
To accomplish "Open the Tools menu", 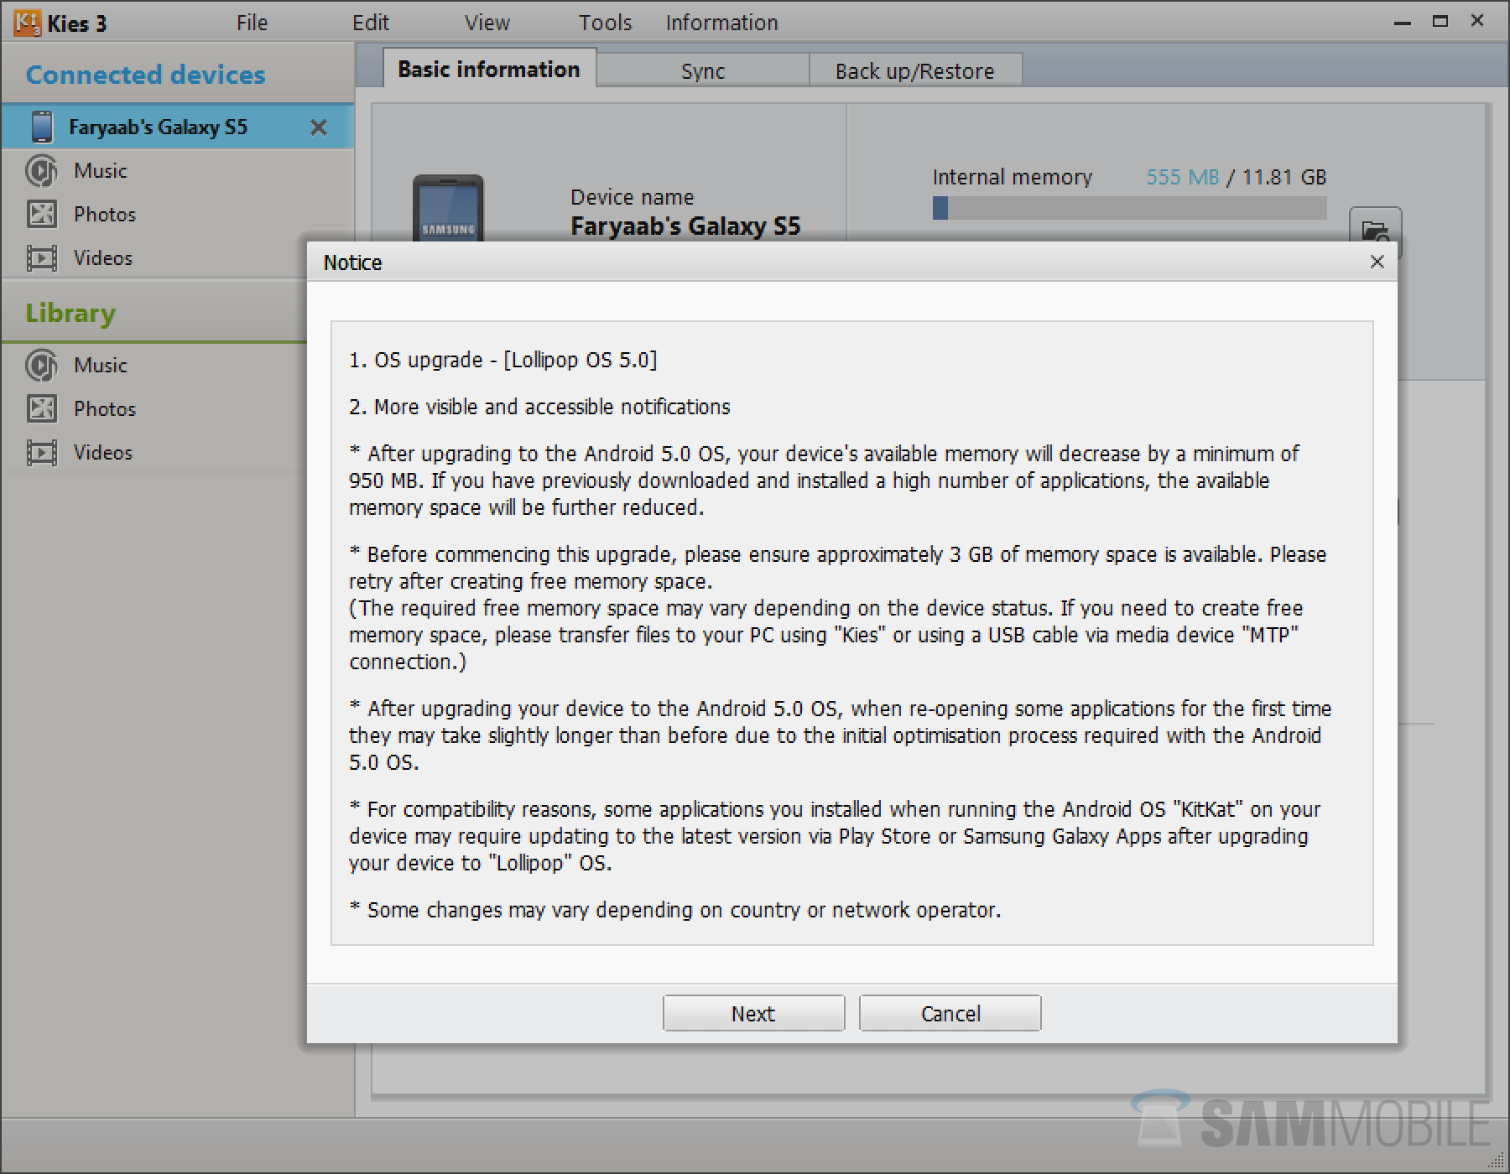I will tap(605, 23).
